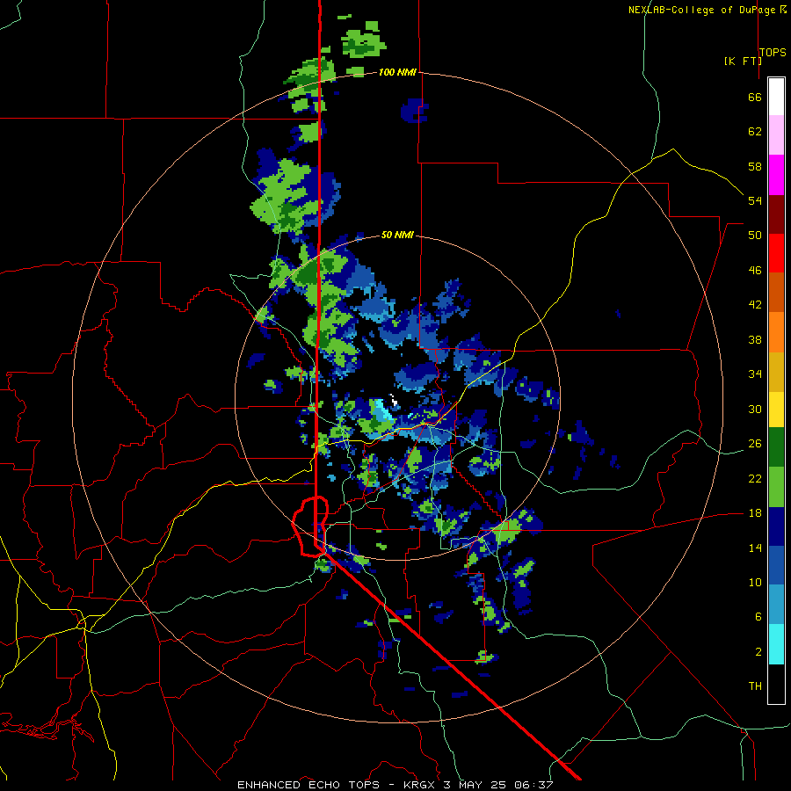Click the light green legend swatch
The height and width of the screenshot is (791, 791).
pyautogui.click(x=776, y=487)
